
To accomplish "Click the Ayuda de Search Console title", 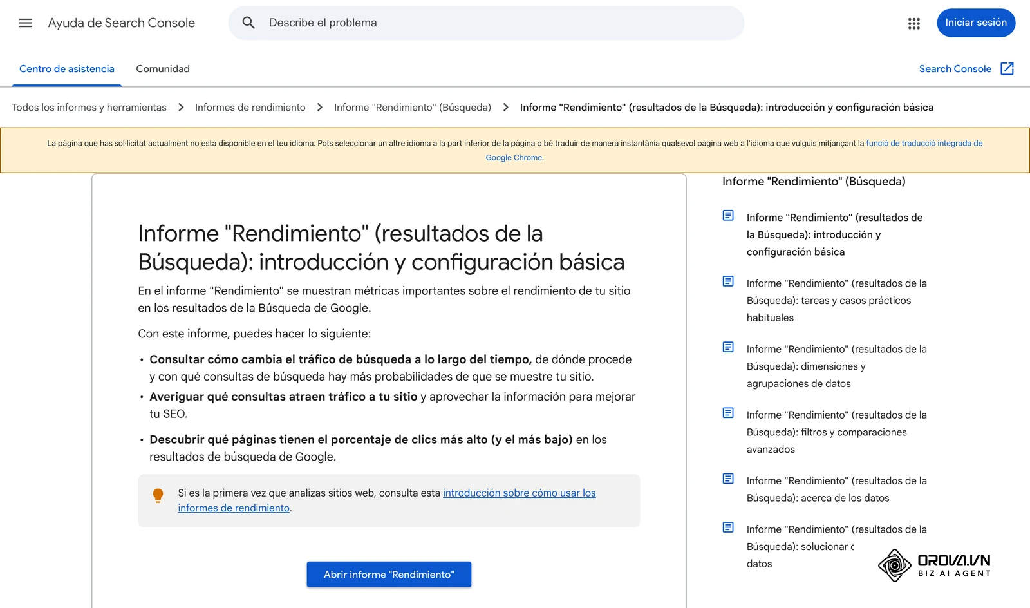I will 122,23.
